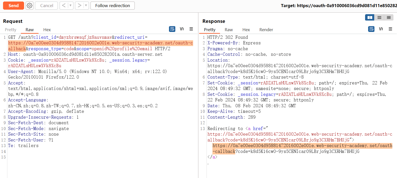The height and width of the screenshot is (178, 397).
Task: Toggle word wrap in Request panel
Action: (172, 29)
